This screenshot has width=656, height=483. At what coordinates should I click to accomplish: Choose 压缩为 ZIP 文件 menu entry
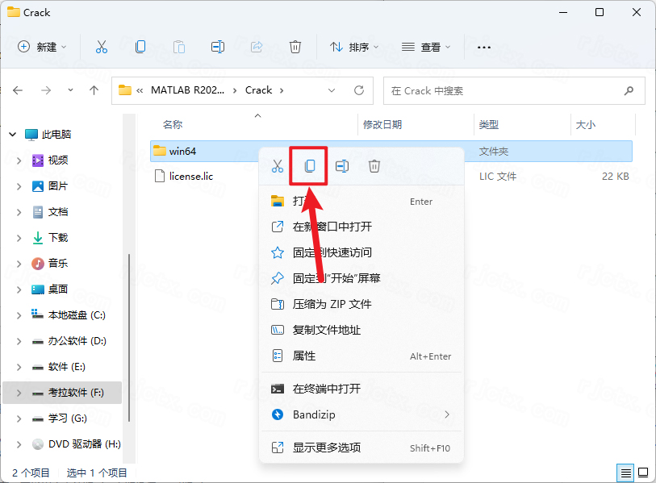(x=332, y=304)
